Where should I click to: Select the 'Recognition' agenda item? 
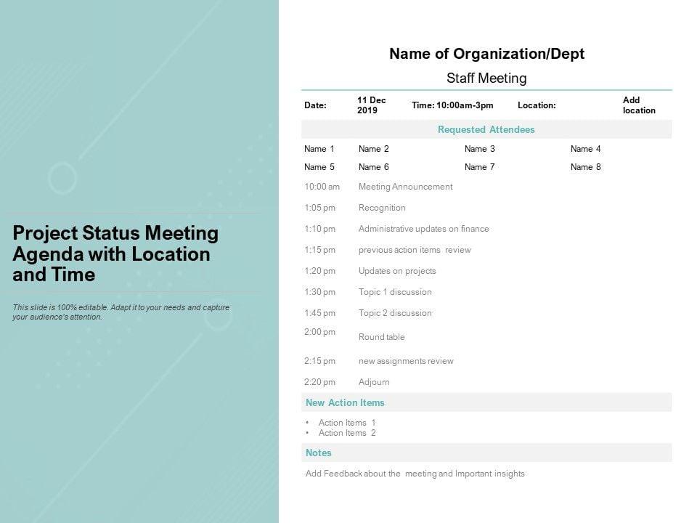pos(382,208)
